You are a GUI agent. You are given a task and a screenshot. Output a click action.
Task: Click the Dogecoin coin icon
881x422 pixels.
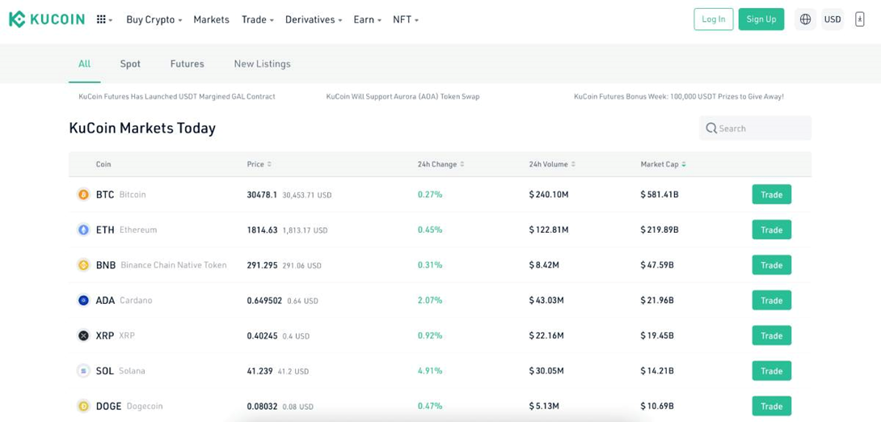pyautogui.click(x=84, y=406)
